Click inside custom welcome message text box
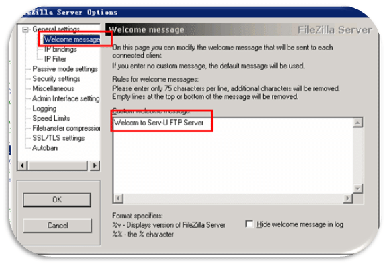Image resolution: width=387 pixels, height=266 pixels. tap(233, 156)
